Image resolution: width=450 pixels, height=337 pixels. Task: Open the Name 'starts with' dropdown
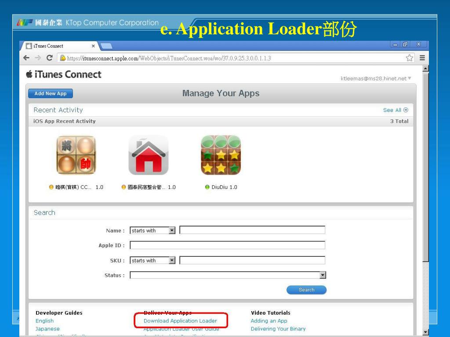152,230
